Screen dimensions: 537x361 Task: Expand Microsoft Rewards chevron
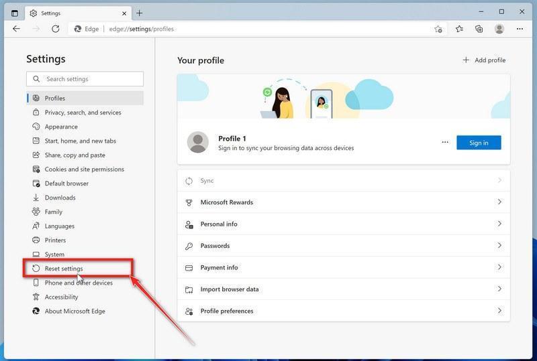pyautogui.click(x=499, y=202)
